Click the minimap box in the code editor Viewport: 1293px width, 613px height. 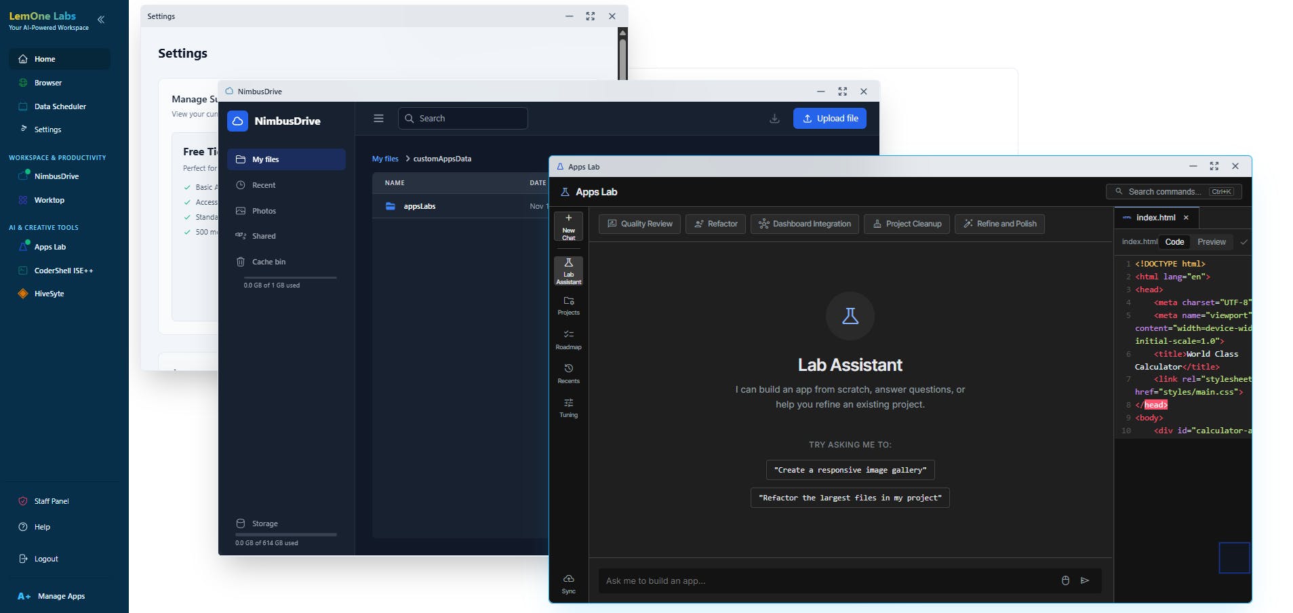(x=1234, y=558)
